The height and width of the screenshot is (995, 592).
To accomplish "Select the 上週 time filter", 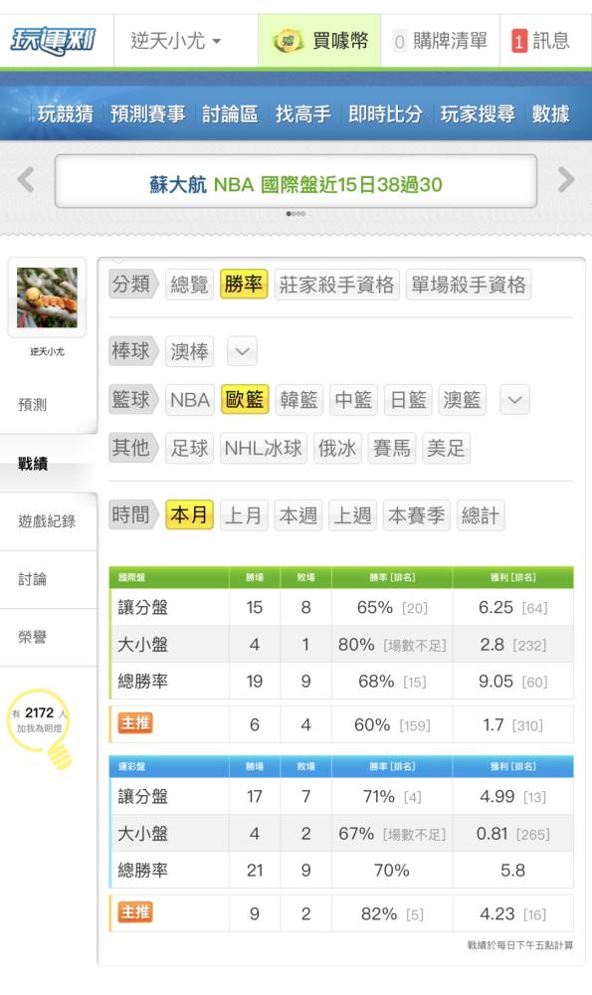I will pyautogui.click(x=353, y=514).
